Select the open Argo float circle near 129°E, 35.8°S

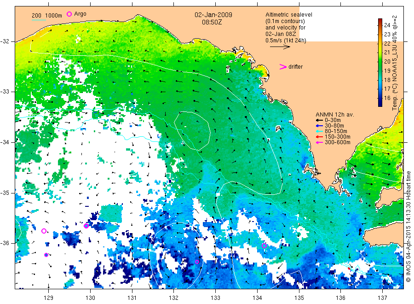click(x=44, y=231)
